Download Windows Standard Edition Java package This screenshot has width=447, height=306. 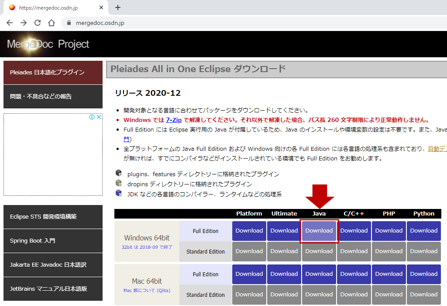319,251
